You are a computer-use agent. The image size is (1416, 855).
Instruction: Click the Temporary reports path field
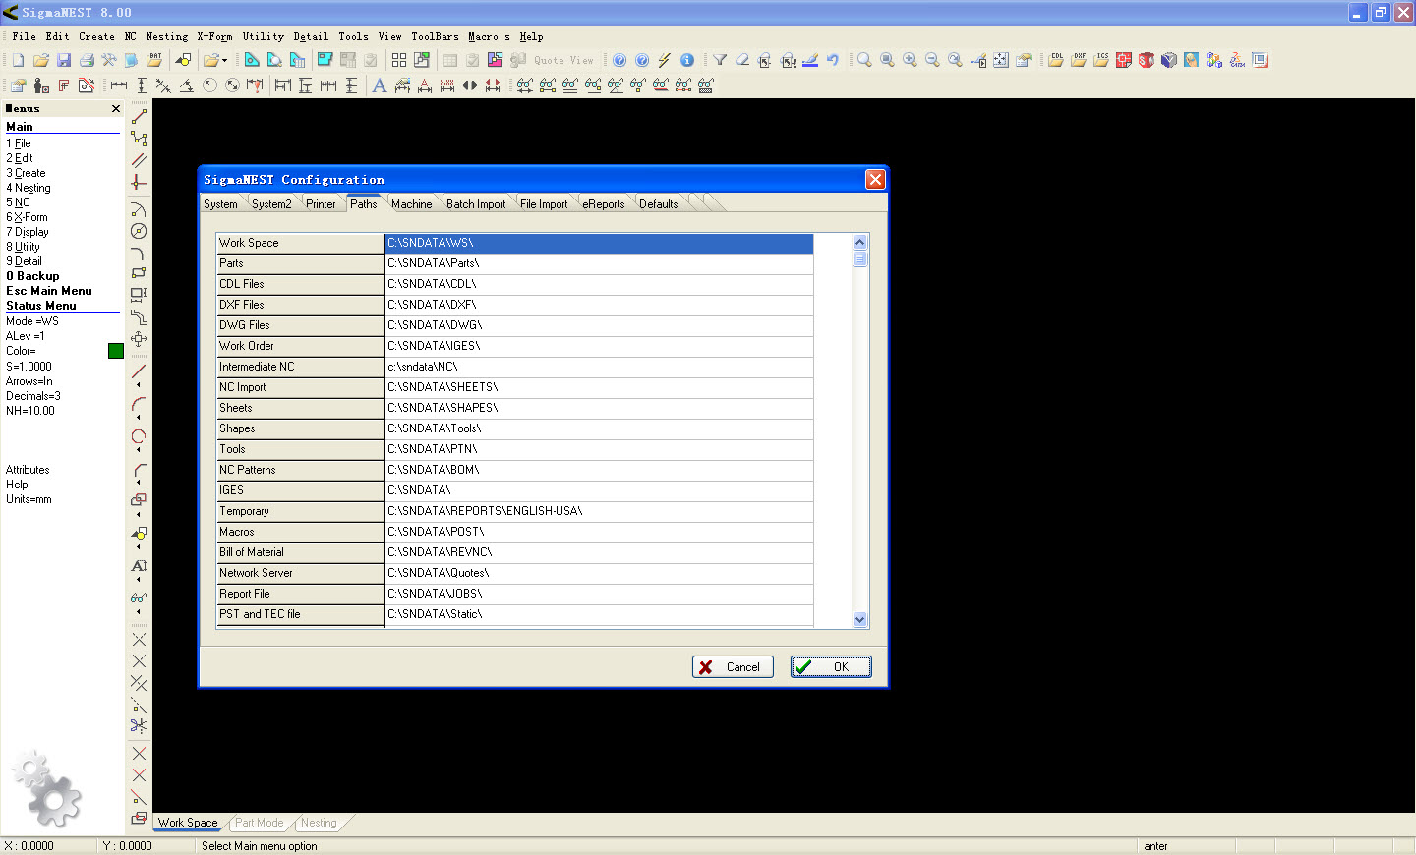[x=599, y=511]
